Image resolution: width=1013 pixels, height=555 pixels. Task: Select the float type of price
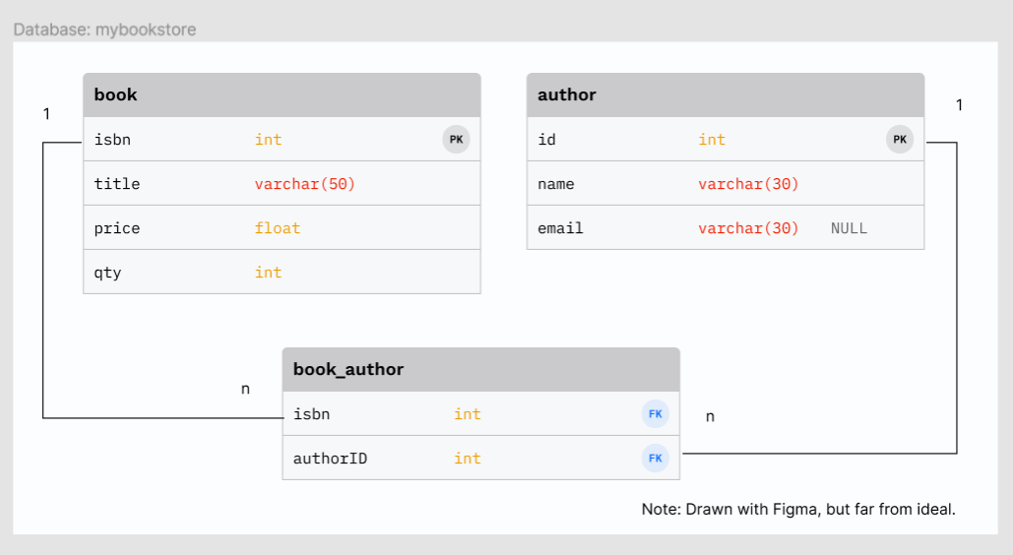point(278,228)
